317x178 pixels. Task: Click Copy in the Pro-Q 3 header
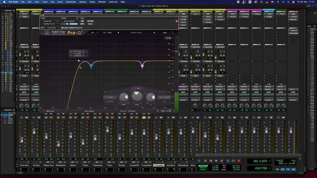coord(109,33)
